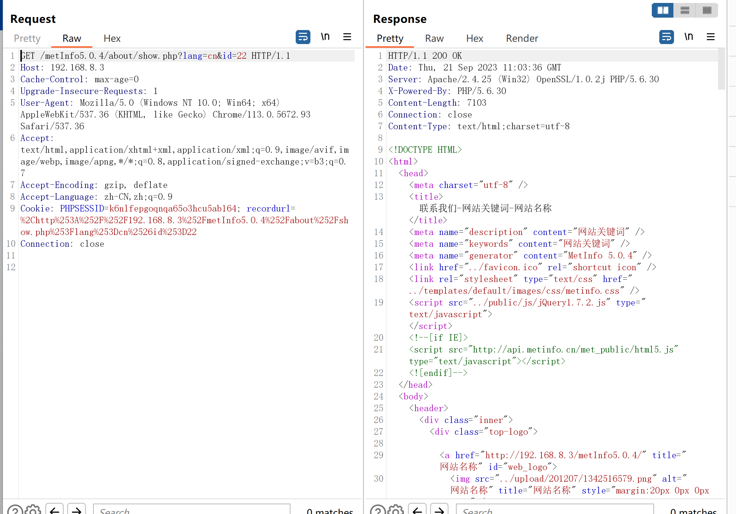736x514 pixels.
Task: Switch Request view to Hex tab
Action: (x=112, y=39)
